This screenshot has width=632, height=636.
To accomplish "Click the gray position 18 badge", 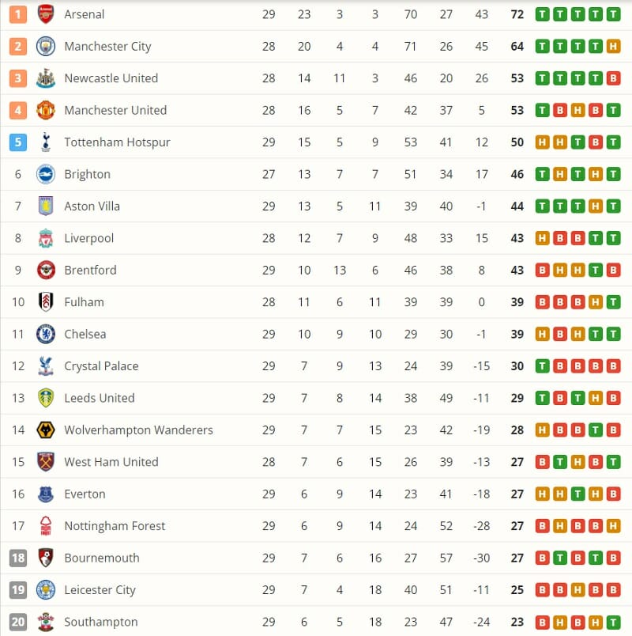I will [x=18, y=558].
